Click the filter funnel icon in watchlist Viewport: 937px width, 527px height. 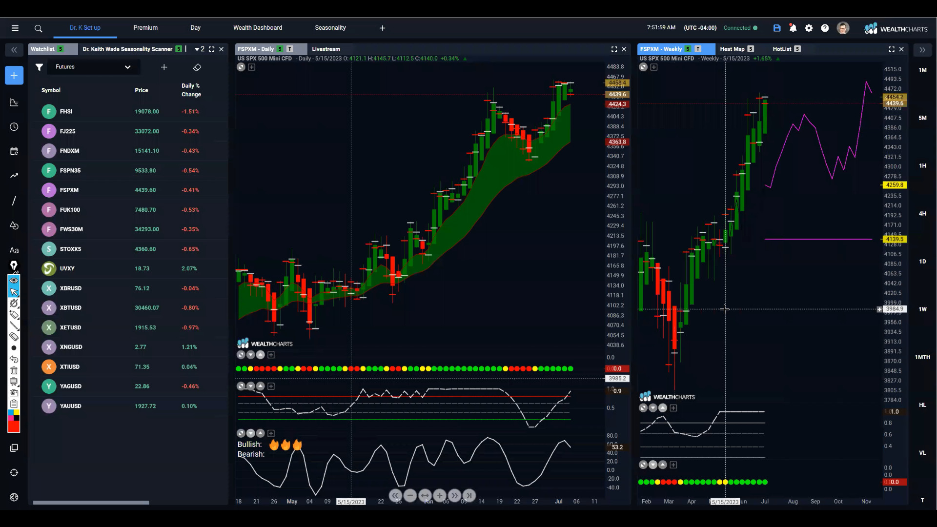(x=39, y=67)
